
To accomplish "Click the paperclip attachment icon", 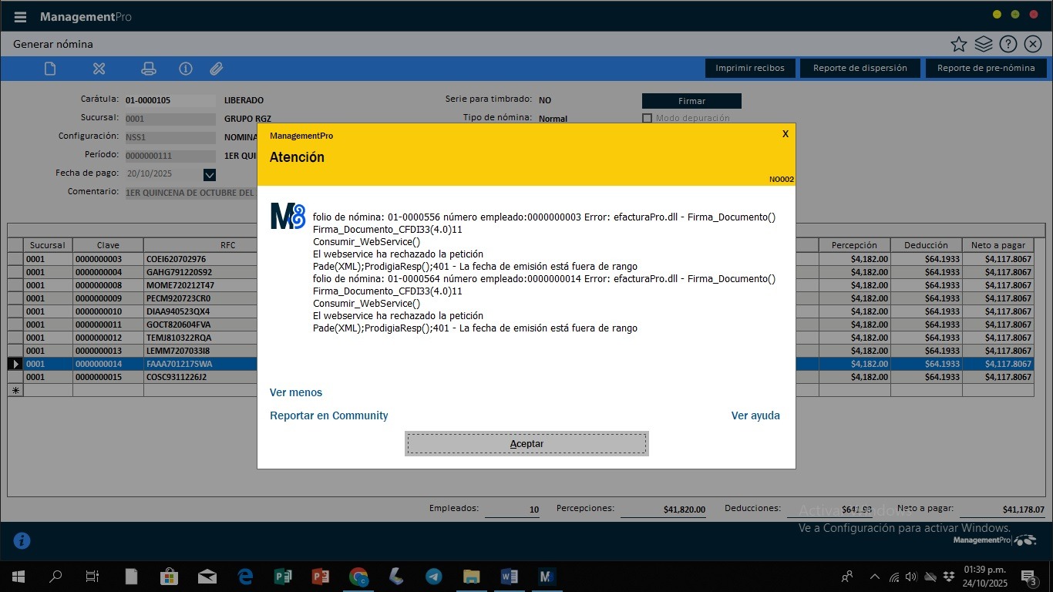I will (217, 69).
